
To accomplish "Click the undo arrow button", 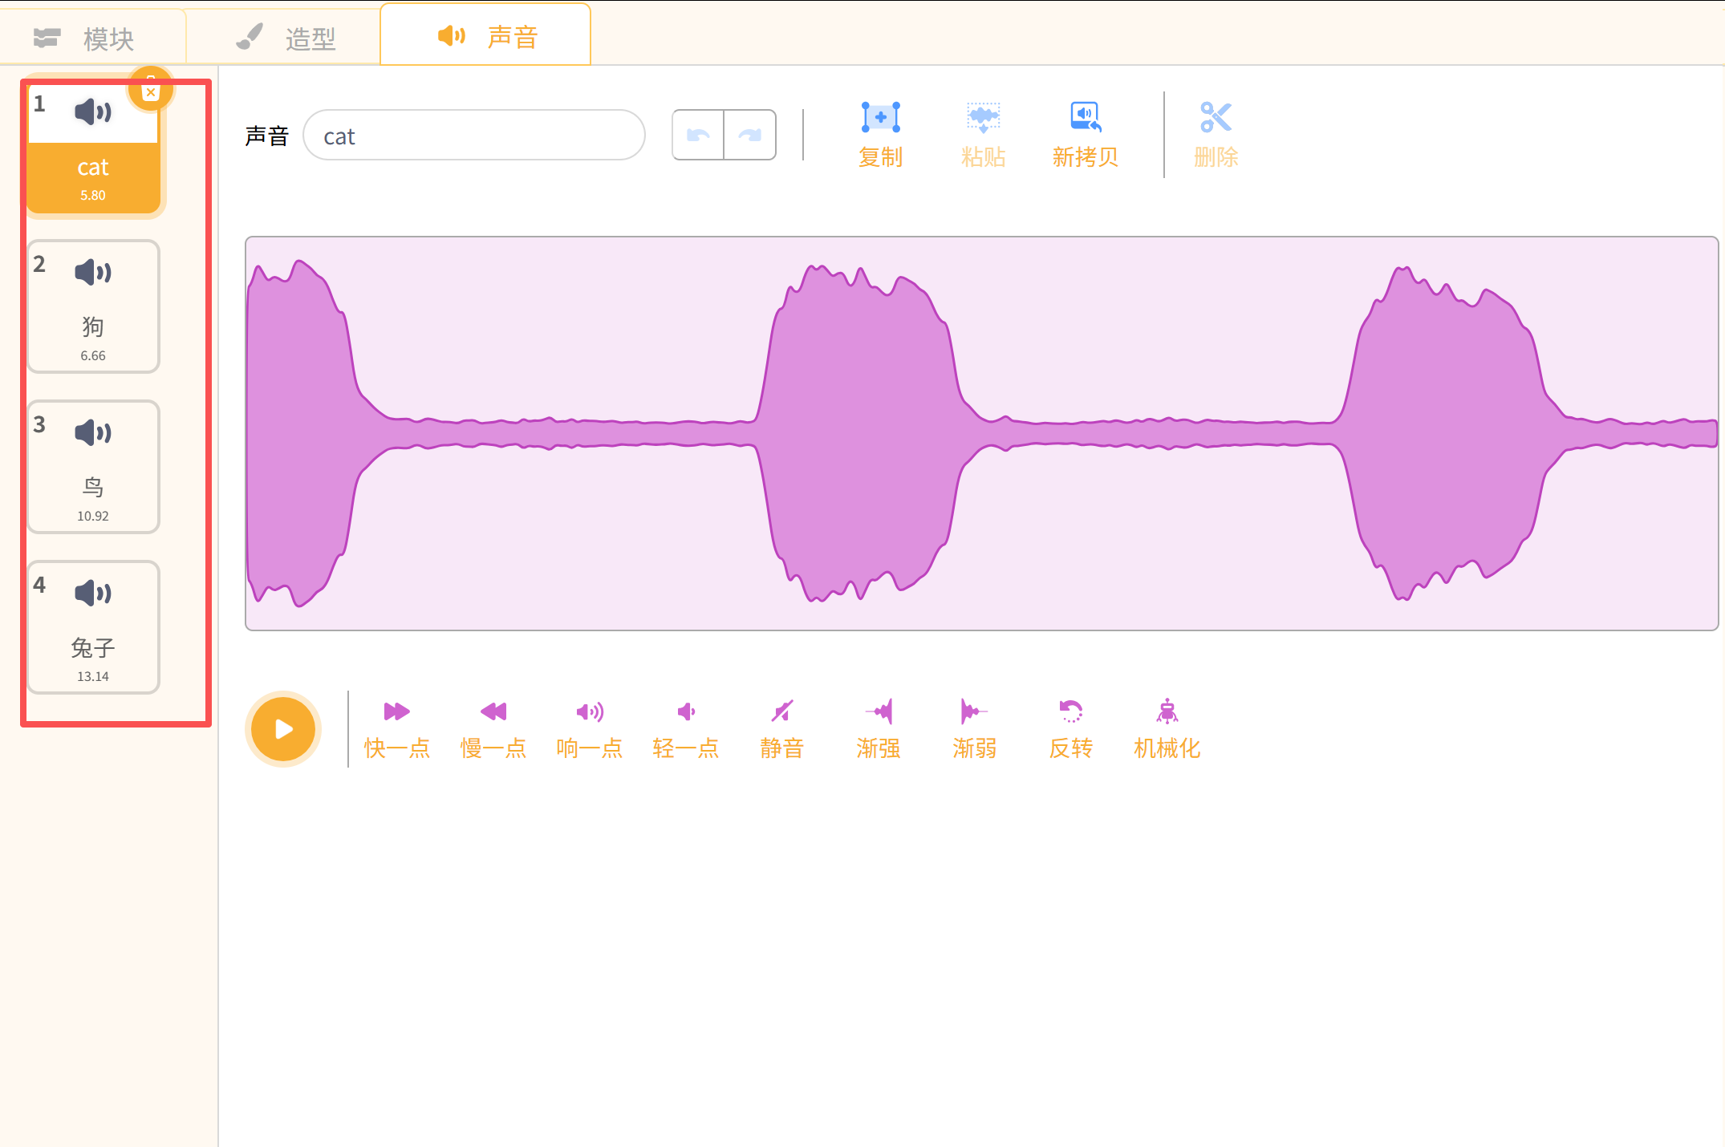I will (698, 135).
